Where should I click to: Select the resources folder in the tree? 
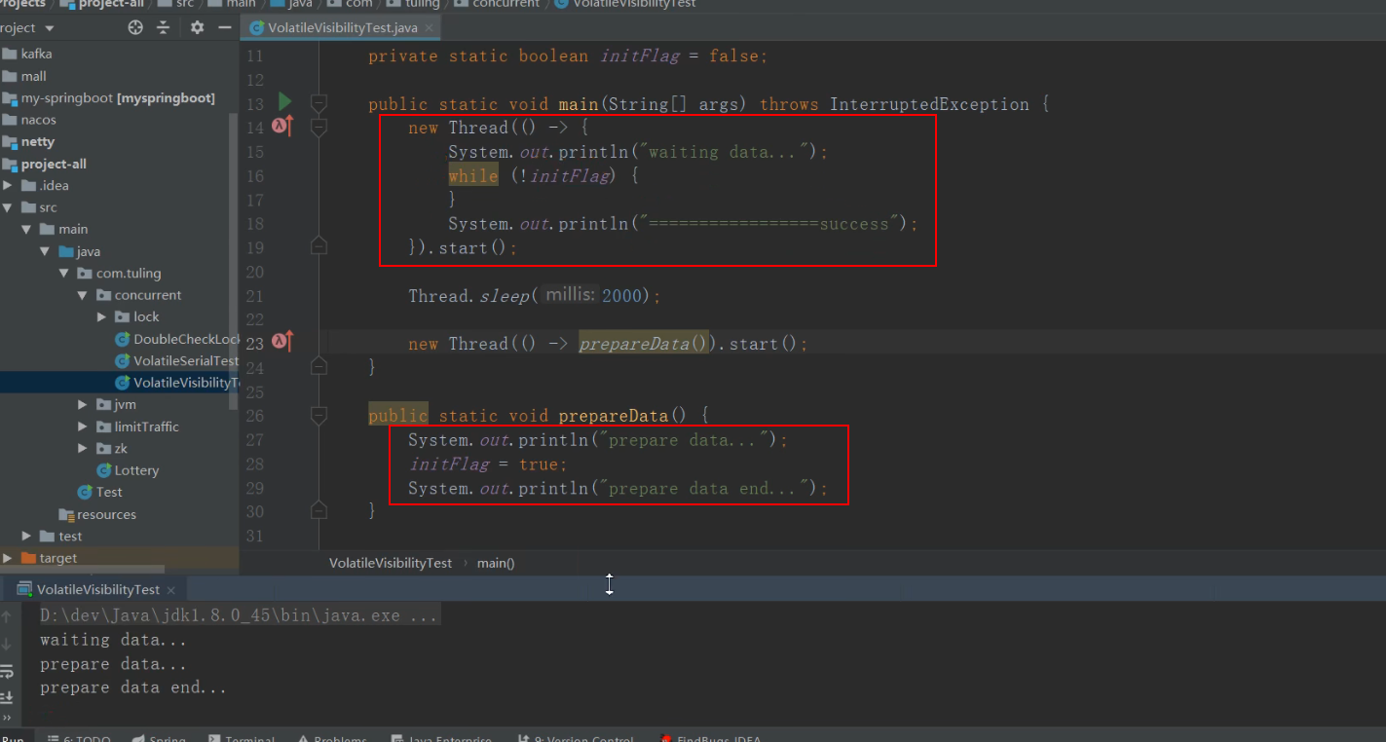[x=97, y=514]
